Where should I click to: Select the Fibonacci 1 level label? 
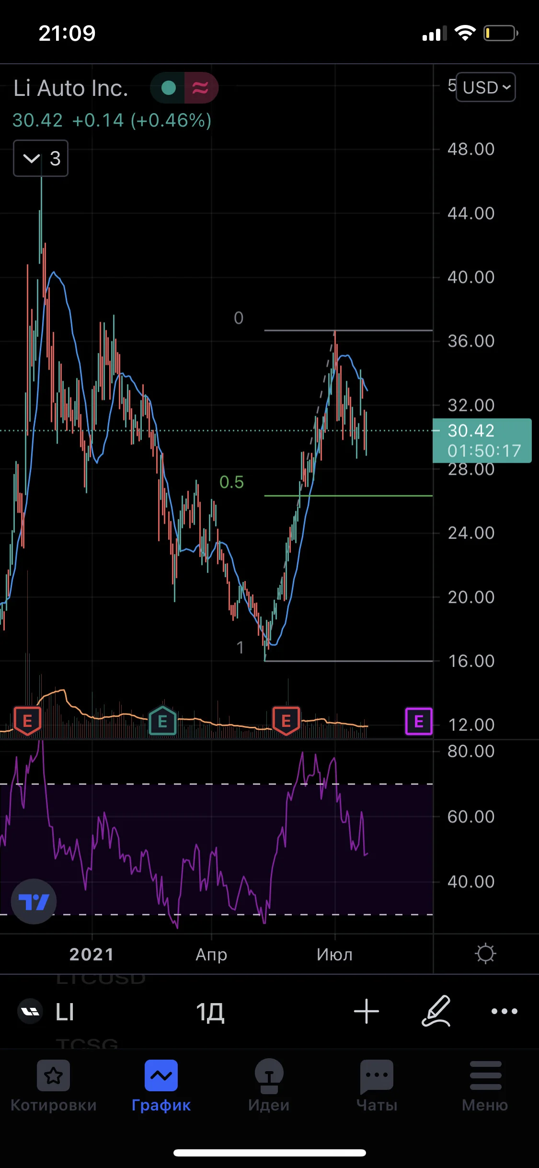240,647
